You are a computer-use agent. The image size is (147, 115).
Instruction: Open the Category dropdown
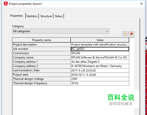pos(61,31)
